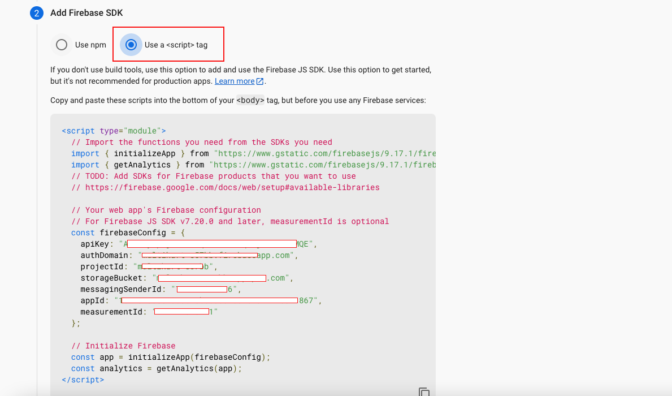Click the step 2 number badge
Screen dimensions: 672x396
coord(37,13)
